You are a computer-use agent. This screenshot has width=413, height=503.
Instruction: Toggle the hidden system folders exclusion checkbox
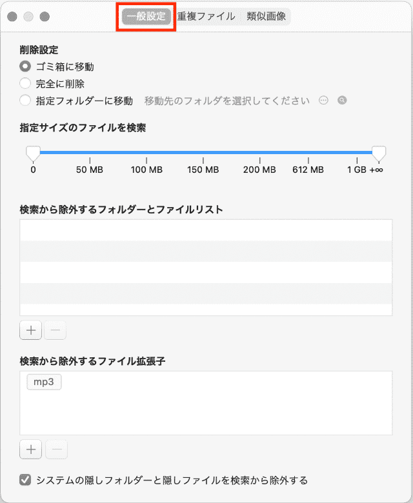tap(26, 480)
